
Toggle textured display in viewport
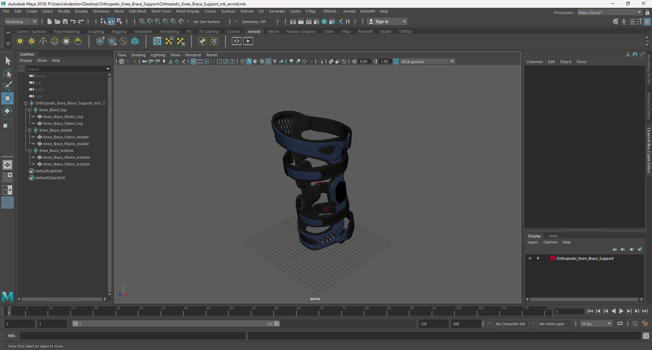point(268,61)
